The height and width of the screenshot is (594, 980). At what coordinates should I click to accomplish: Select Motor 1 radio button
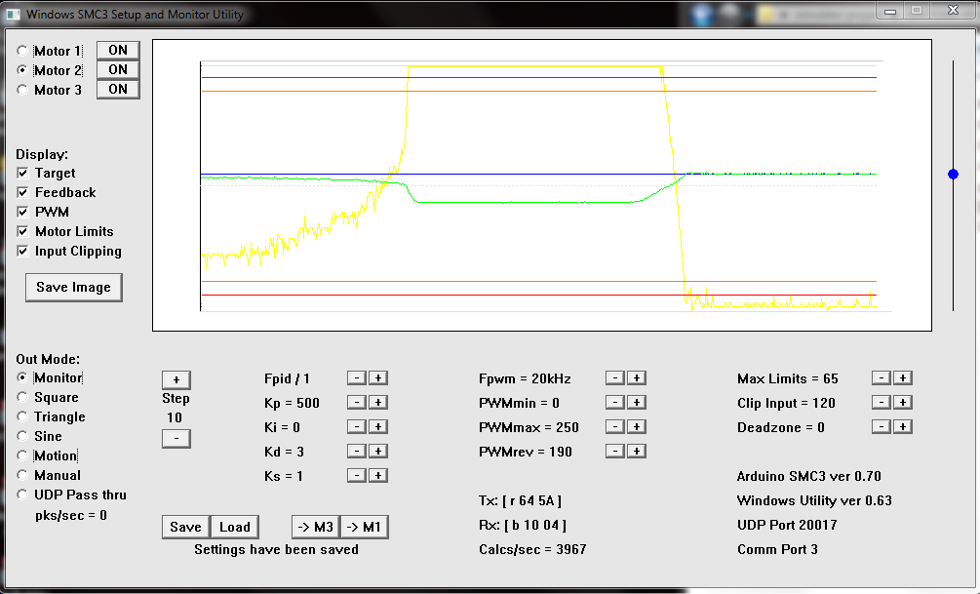click(22, 51)
